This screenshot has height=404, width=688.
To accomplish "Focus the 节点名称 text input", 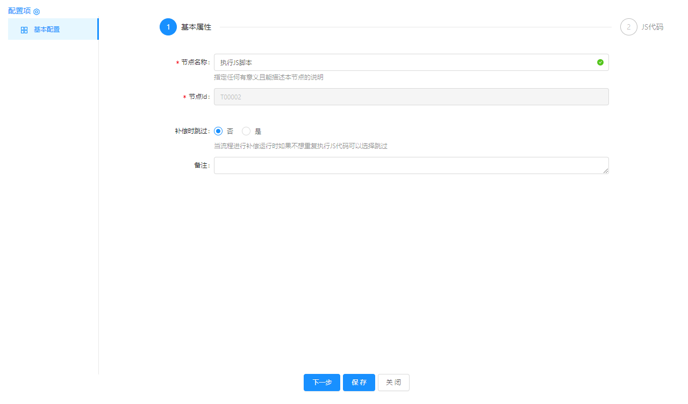I will [x=403, y=62].
